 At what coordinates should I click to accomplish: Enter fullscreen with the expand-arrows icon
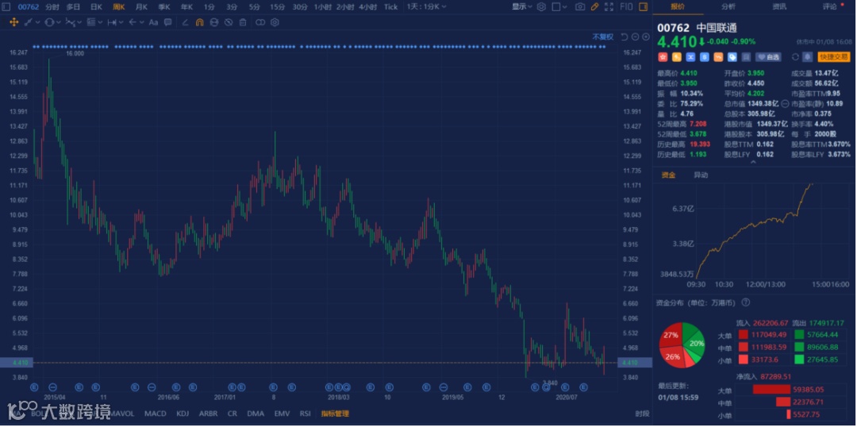609,6
